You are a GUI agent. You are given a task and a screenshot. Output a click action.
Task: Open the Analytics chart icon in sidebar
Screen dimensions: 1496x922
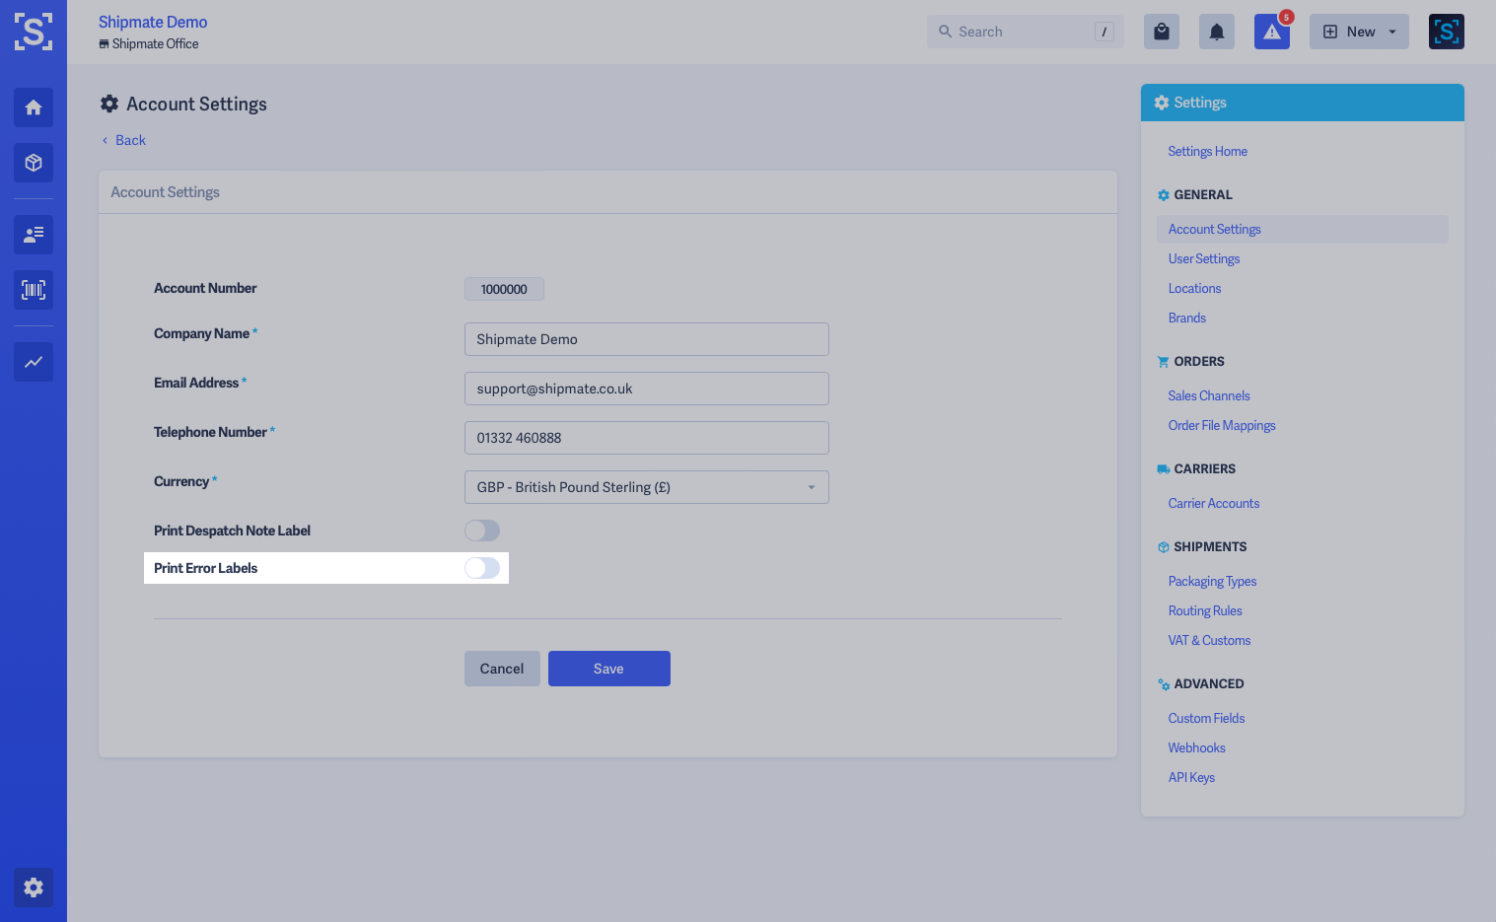pos(34,362)
